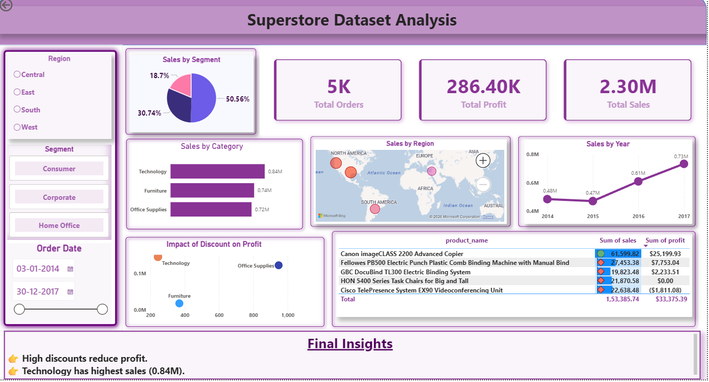Image resolution: width=709 pixels, height=382 pixels.
Task: Select the Central region radio button
Action: point(17,74)
